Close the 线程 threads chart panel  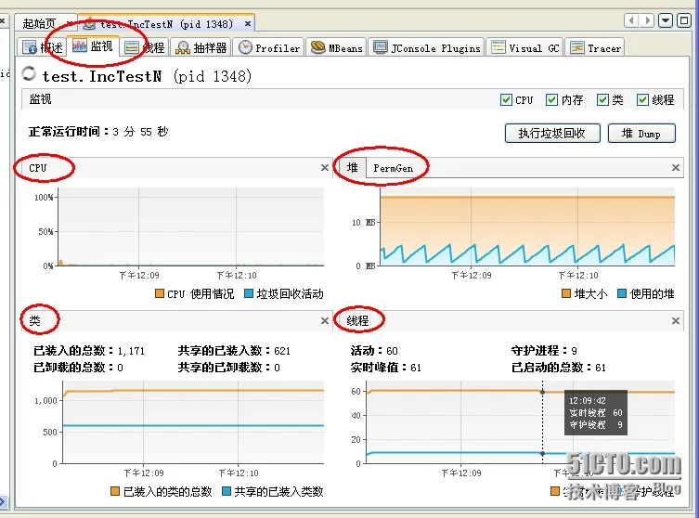click(x=676, y=320)
